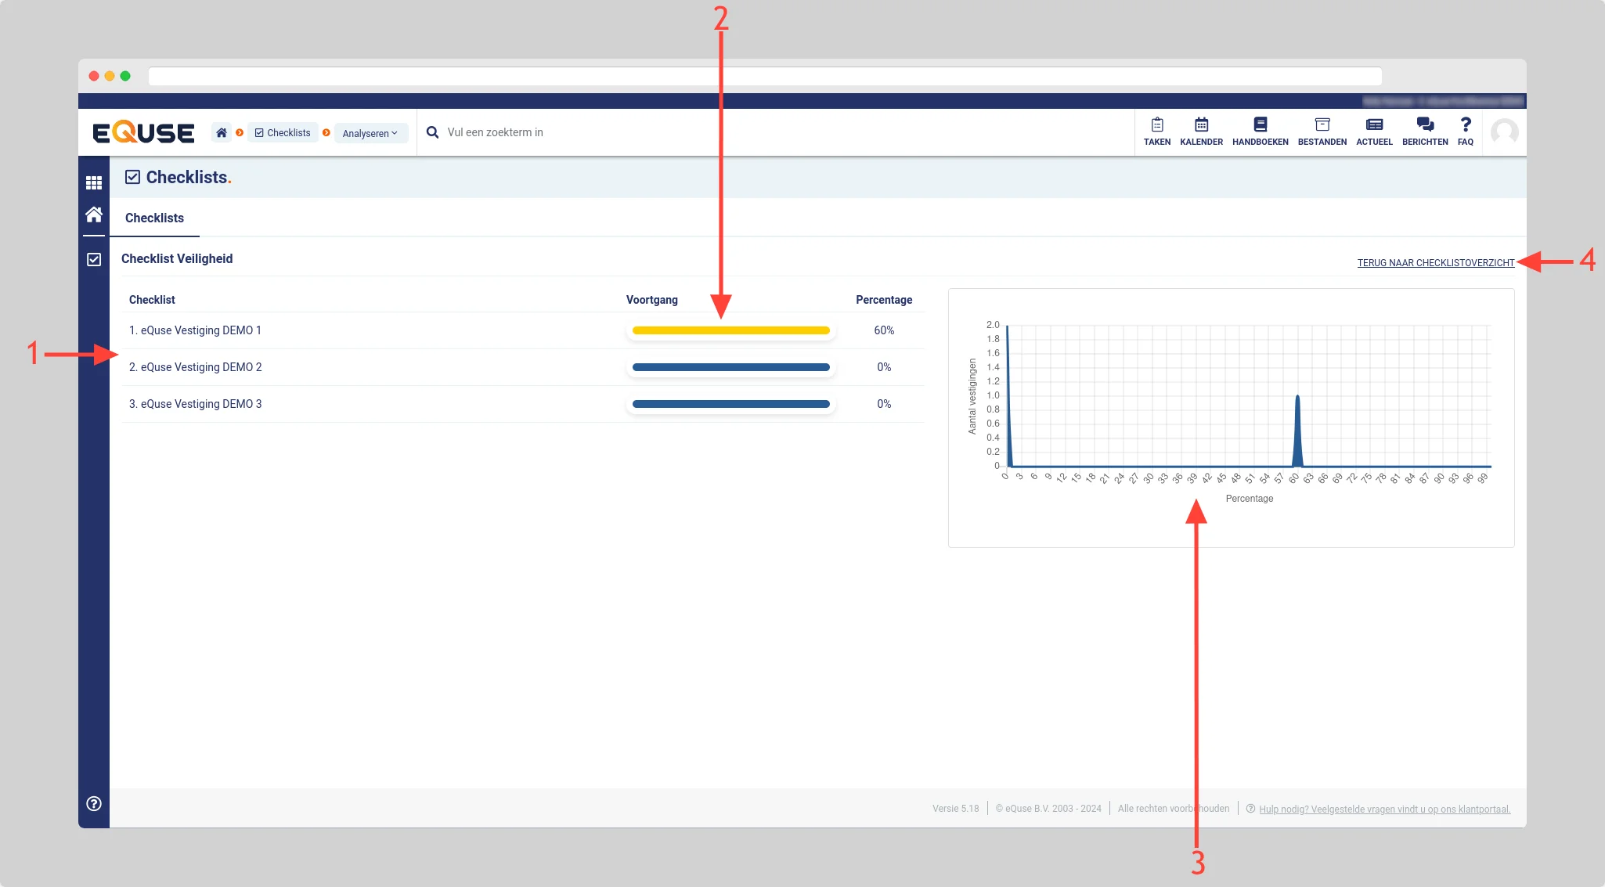Select the Checklists tab
Image resolution: width=1605 pixels, height=887 pixels.
click(154, 218)
